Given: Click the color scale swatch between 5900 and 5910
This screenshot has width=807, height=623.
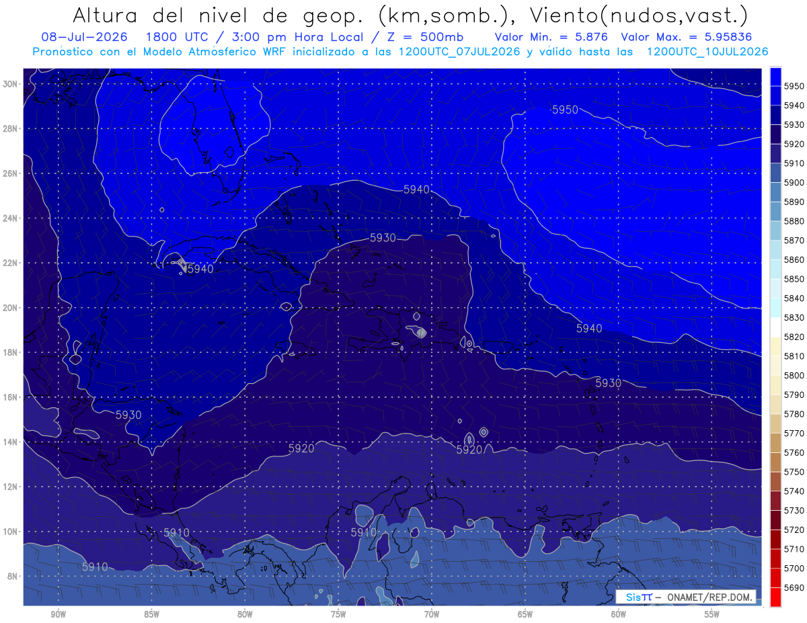Looking at the screenshot, I should [775, 173].
